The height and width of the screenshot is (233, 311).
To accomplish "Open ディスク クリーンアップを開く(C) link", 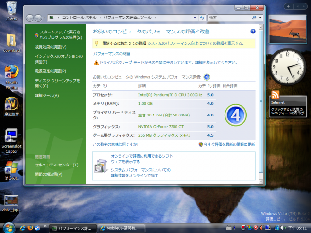I will click(x=57, y=83).
